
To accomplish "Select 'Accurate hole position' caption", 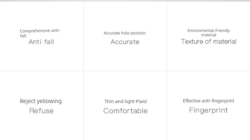I will (x=125, y=33).
